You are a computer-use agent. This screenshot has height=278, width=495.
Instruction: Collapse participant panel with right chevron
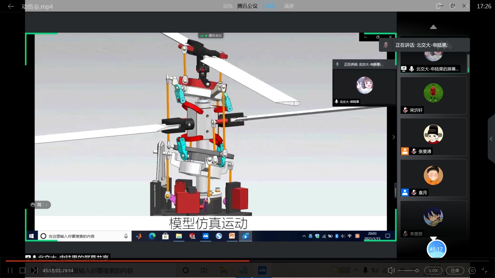[x=394, y=137]
